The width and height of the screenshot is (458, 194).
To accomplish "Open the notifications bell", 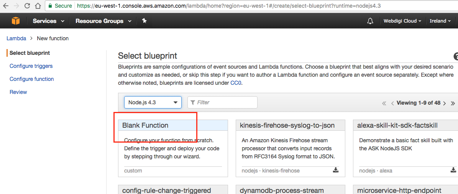I will click(x=370, y=21).
